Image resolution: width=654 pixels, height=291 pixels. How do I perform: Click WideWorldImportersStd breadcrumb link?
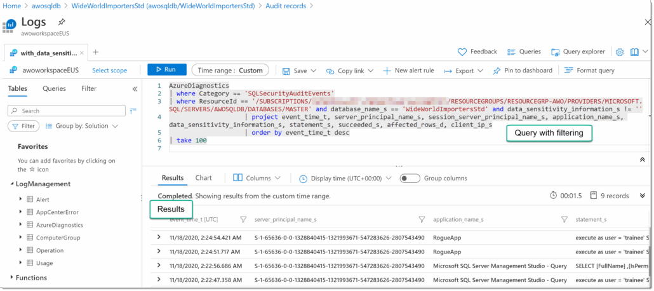tap(163, 6)
